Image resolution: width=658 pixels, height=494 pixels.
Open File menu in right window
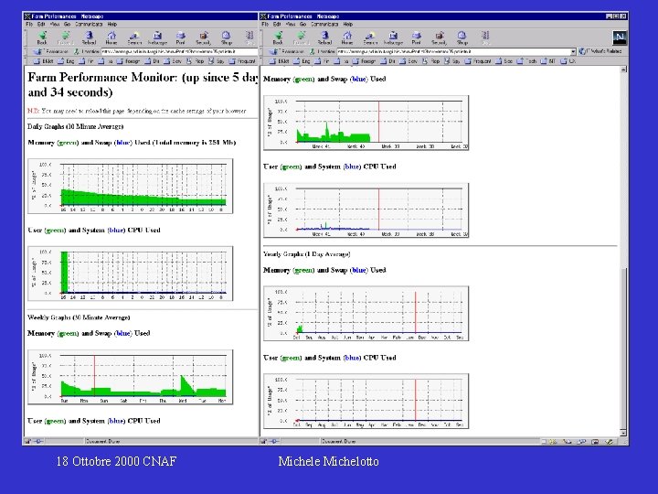point(265,25)
